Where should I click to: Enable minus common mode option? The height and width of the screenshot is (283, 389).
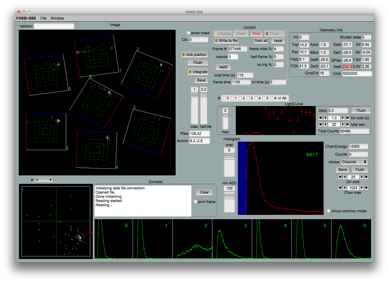coord(329,211)
